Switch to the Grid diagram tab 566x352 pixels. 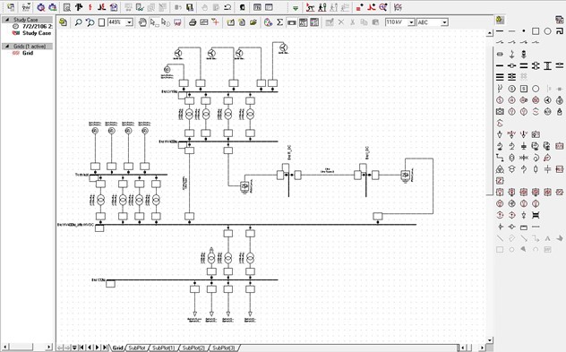click(118, 348)
